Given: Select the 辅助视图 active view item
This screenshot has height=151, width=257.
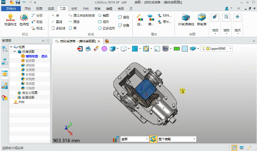Looking at the screenshot, I should (34, 56).
